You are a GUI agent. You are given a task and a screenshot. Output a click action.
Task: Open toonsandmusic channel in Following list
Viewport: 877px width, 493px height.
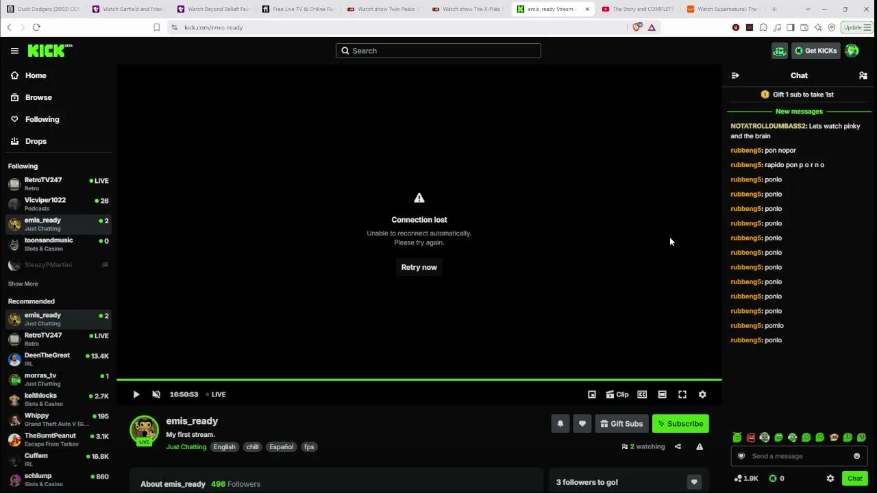point(58,244)
